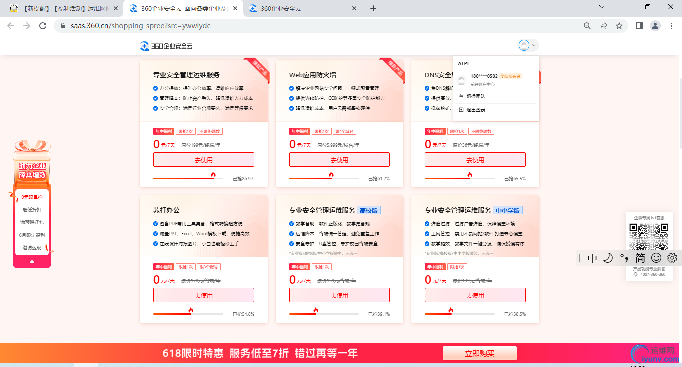
Task: Click the browser forward arrow
Action: tap(27, 26)
